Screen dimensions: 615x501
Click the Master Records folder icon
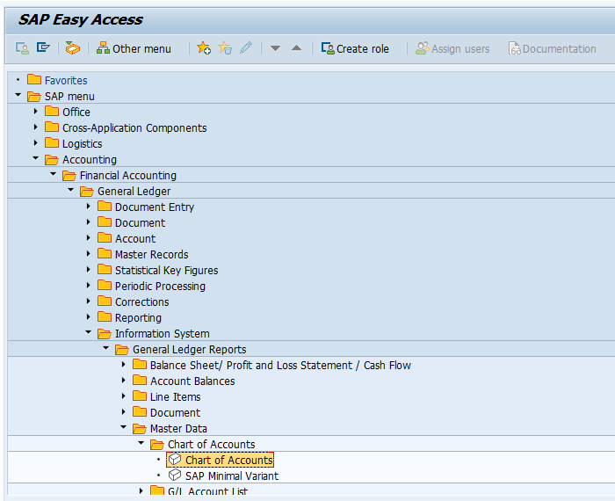tap(105, 253)
